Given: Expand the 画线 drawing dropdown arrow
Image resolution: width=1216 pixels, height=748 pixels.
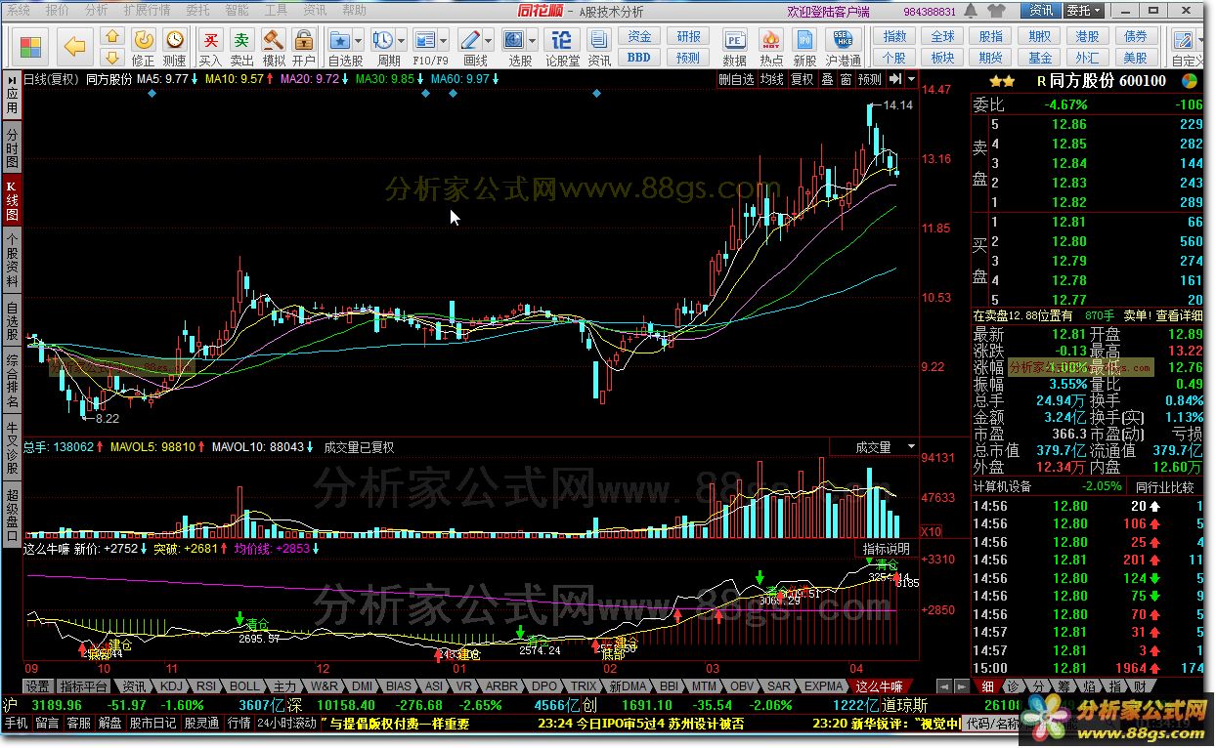Looking at the screenshot, I should 489,41.
